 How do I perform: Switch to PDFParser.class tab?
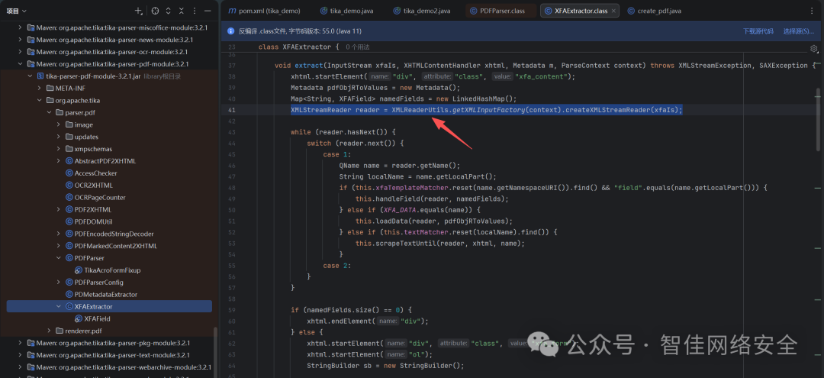pyautogui.click(x=501, y=11)
